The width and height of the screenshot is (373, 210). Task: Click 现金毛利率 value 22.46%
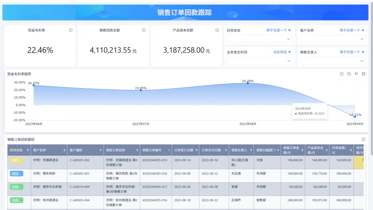point(40,50)
